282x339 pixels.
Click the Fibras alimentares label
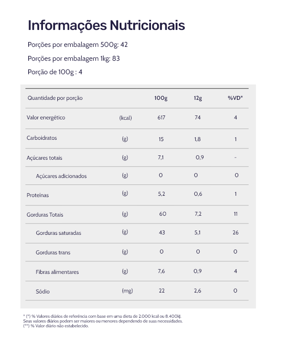coord(57,272)
